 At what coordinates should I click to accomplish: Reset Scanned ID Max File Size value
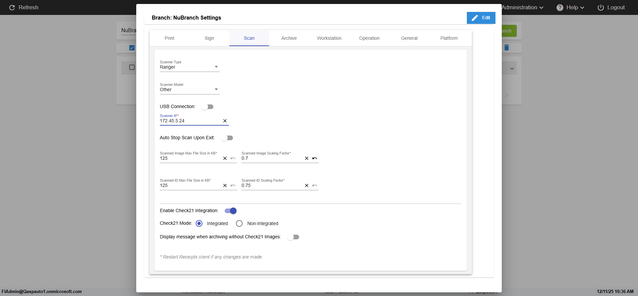(x=233, y=186)
